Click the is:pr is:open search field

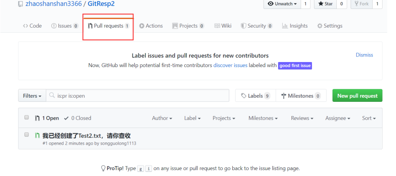[137, 96]
